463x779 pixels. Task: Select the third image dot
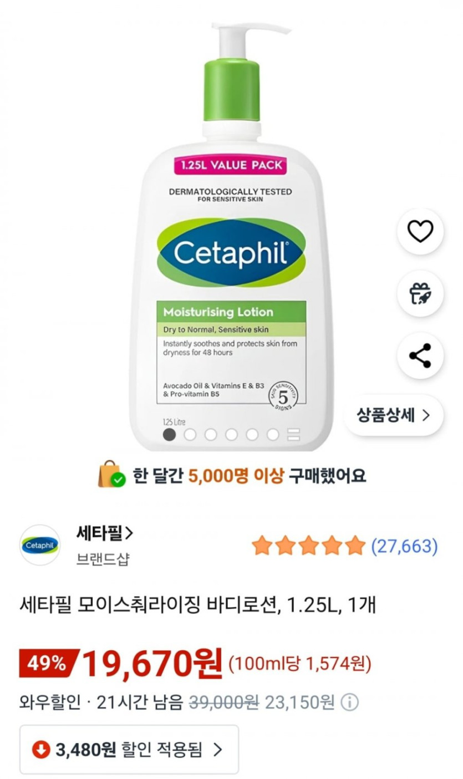pyautogui.click(x=211, y=435)
